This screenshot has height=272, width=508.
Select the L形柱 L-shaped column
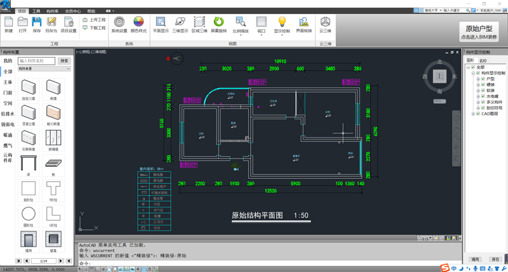[53, 216]
